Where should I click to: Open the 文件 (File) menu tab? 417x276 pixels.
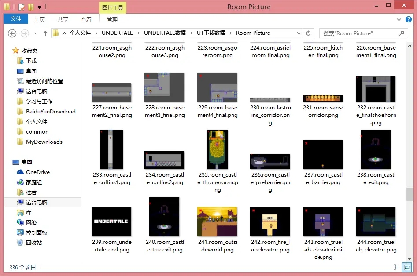[16, 19]
